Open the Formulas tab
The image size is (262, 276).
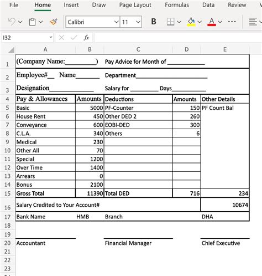177,5
